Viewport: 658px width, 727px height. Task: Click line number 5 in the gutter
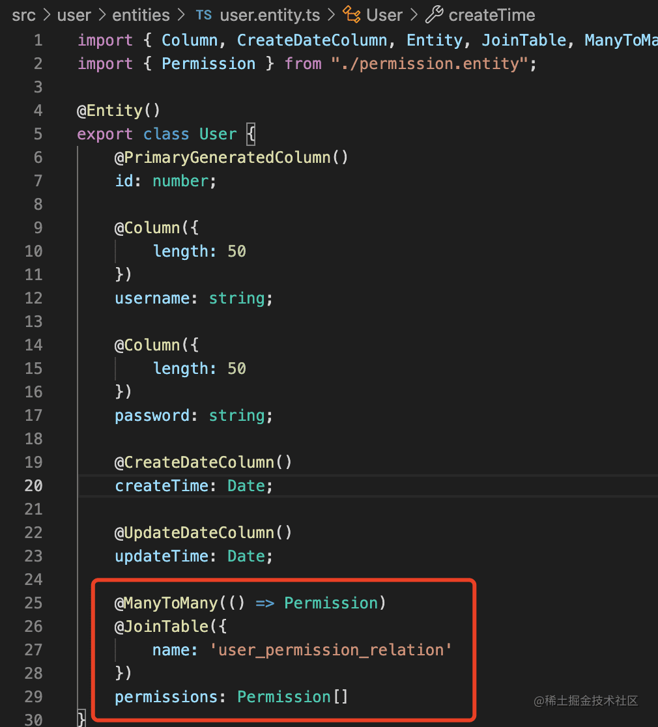(38, 134)
